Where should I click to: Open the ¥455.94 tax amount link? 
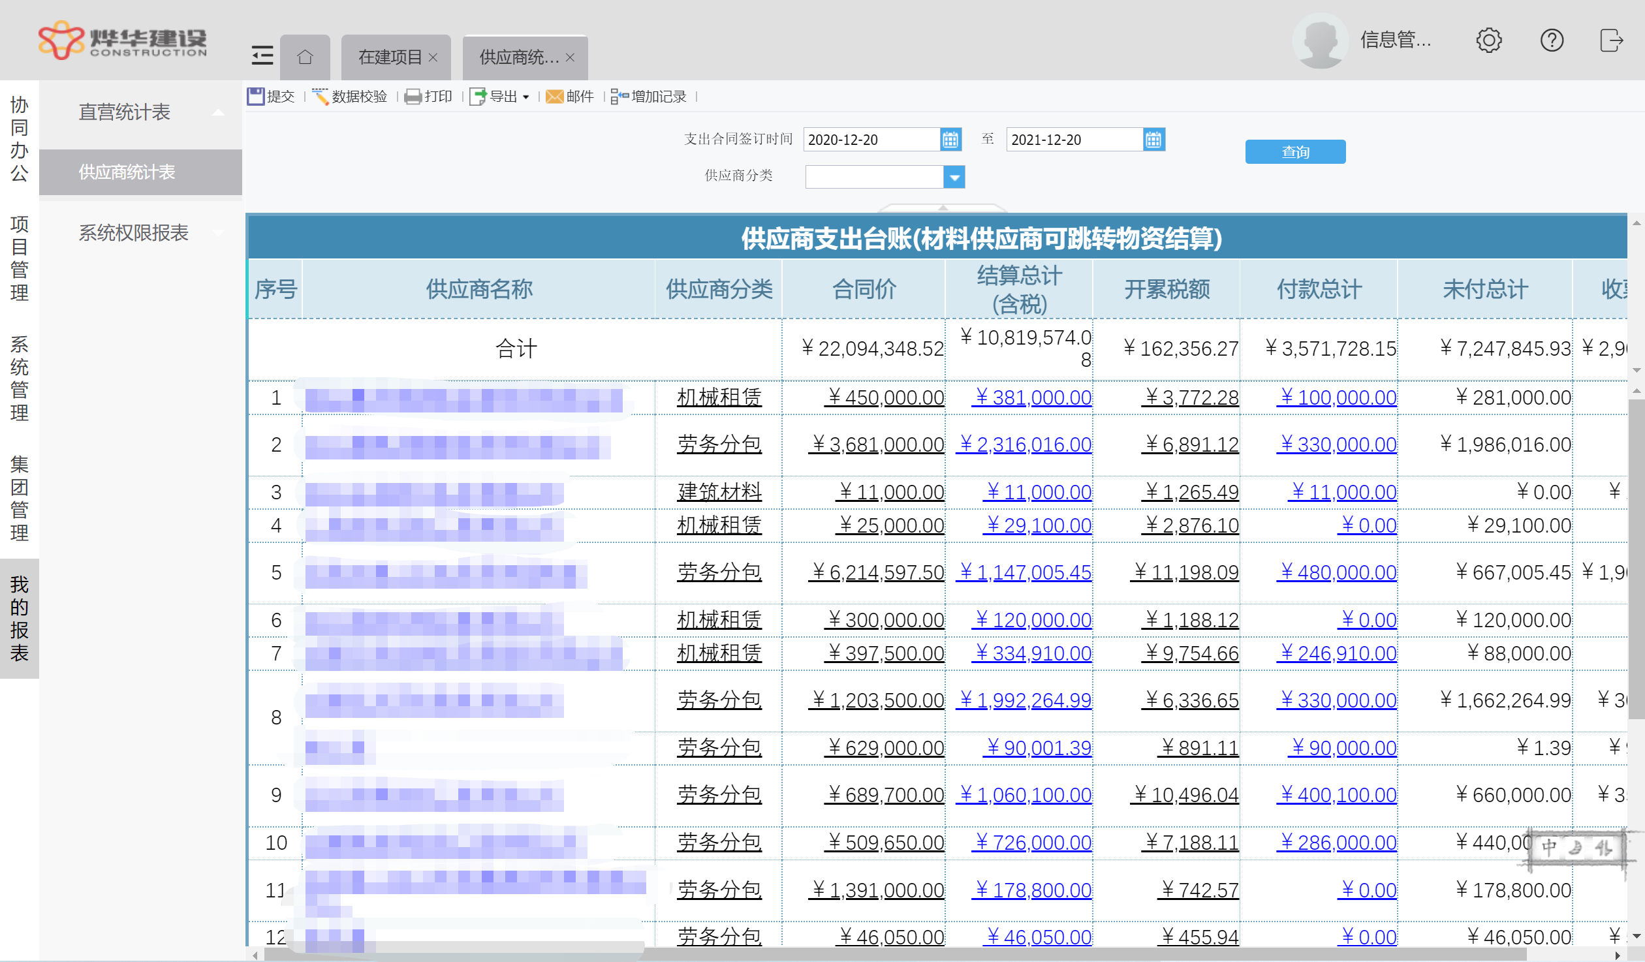[x=1198, y=937]
